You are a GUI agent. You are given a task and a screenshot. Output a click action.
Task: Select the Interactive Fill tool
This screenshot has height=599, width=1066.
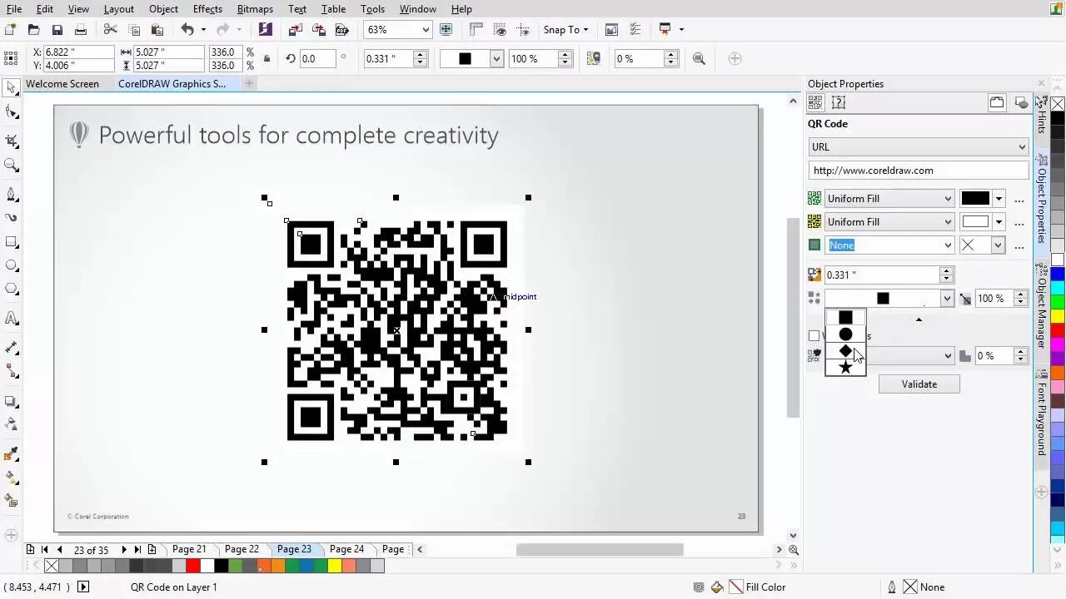(x=12, y=478)
